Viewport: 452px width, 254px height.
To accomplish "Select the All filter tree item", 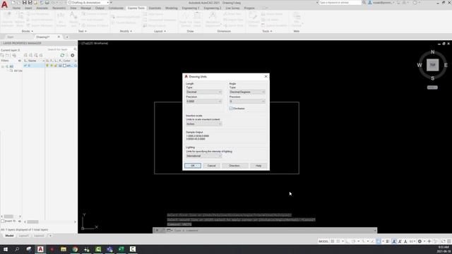I will [11, 66].
